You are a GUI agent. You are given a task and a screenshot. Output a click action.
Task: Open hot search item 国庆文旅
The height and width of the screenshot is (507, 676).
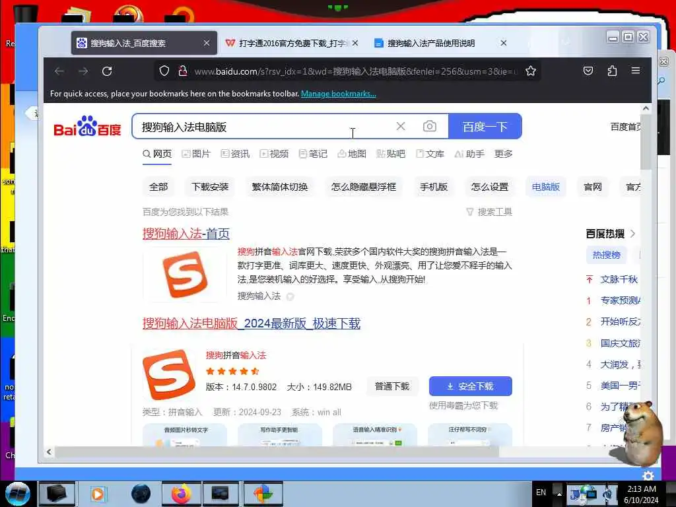(621, 343)
